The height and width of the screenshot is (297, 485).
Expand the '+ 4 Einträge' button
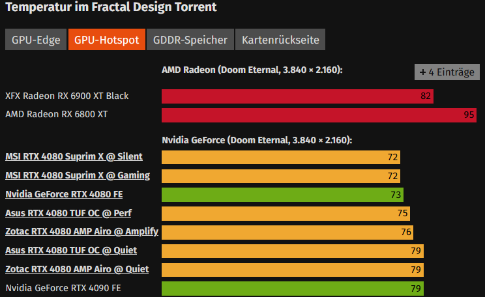point(447,72)
